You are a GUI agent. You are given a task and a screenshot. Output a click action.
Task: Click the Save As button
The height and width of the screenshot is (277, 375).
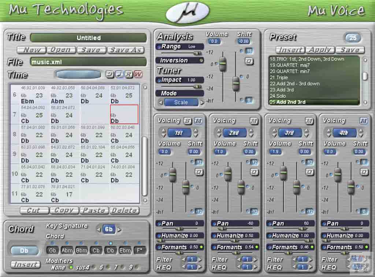click(x=126, y=50)
